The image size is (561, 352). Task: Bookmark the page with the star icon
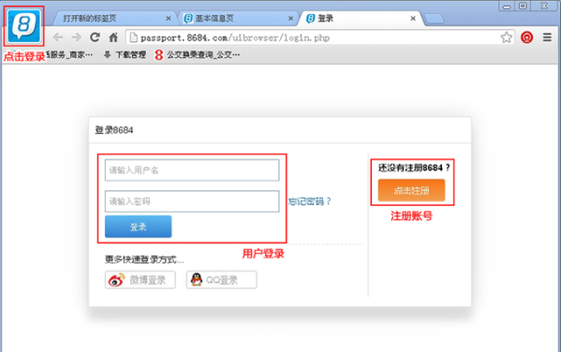pos(507,37)
